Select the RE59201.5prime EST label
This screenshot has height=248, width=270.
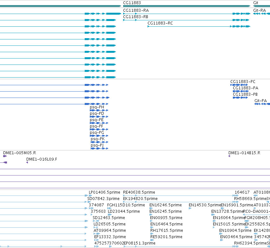pos(166,237)
